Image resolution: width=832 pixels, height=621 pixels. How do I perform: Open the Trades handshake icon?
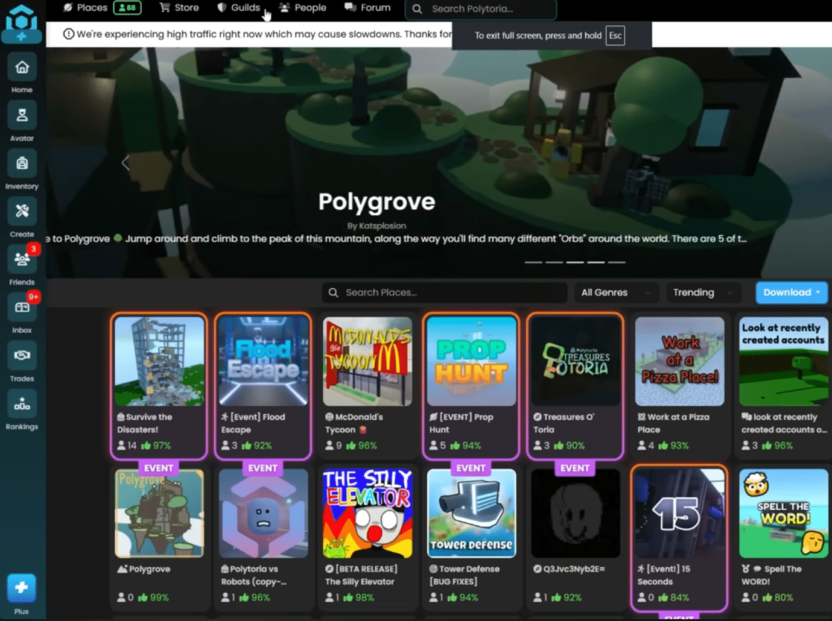(22, 356)
